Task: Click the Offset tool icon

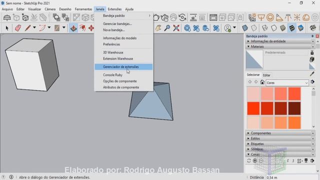Action: (82, 28)
